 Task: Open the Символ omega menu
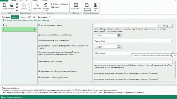[x=55, y=7]
